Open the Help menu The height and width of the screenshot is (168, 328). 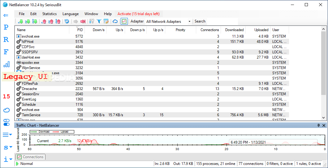click(108, 14)
